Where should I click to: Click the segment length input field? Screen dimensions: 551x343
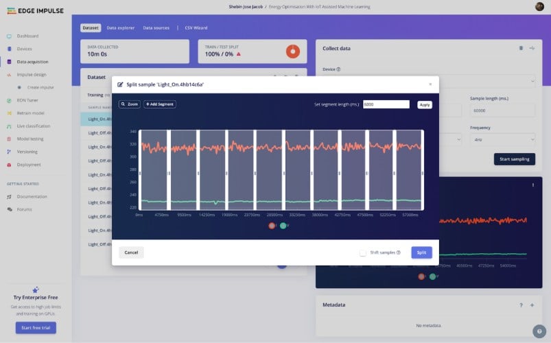[x=386, y=104]
